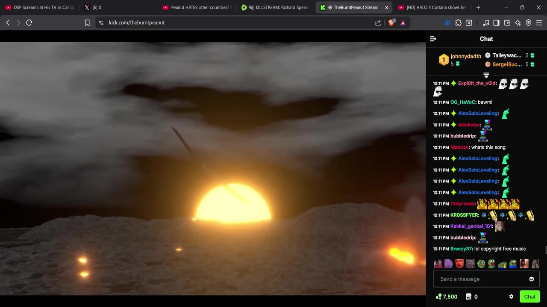Click the address bar URL kick.com/theburntpeanut
547x307 pixels.
(x=137, y=23)
